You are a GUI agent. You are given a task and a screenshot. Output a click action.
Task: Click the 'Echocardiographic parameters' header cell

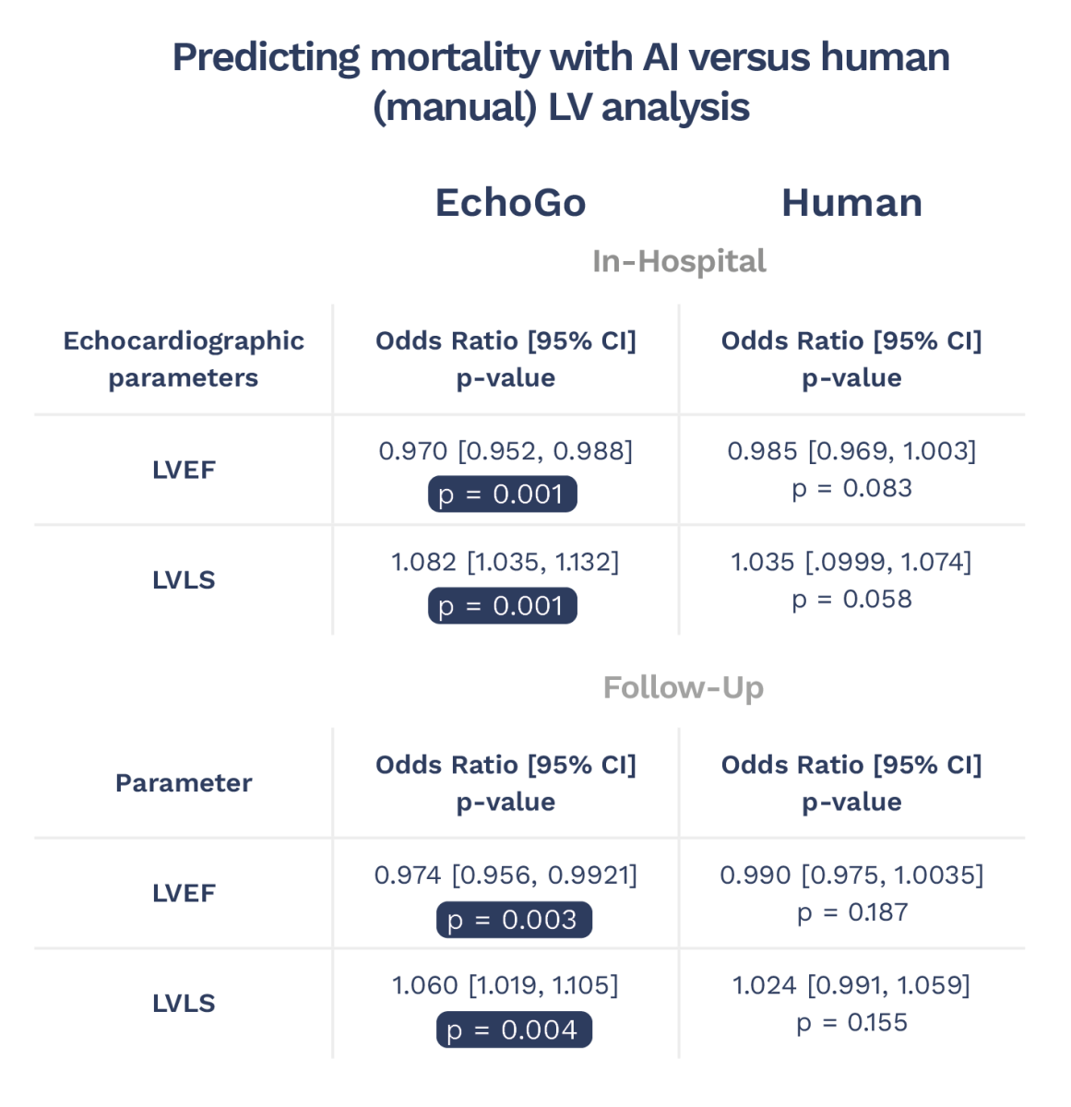click(184, 359)
